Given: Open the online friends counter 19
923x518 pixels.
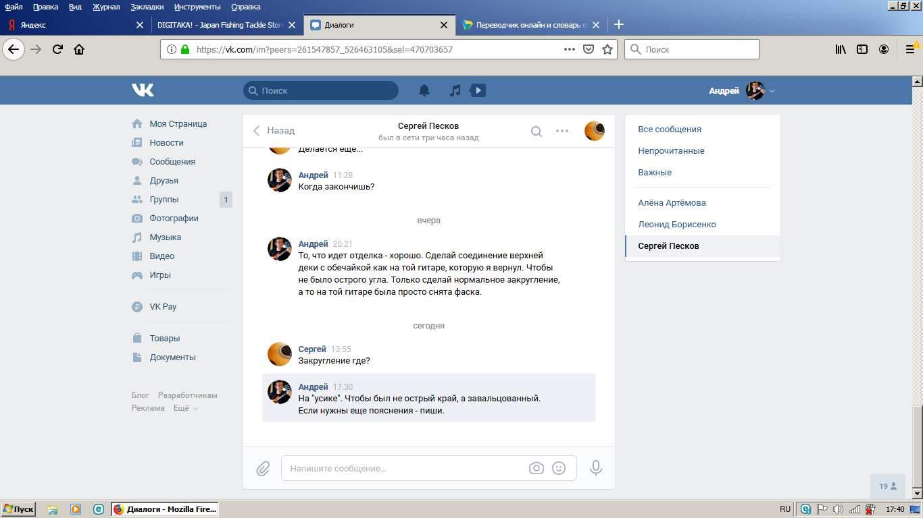Looking at the screenshot, I should pyautogui.click(x=888, y=486).
